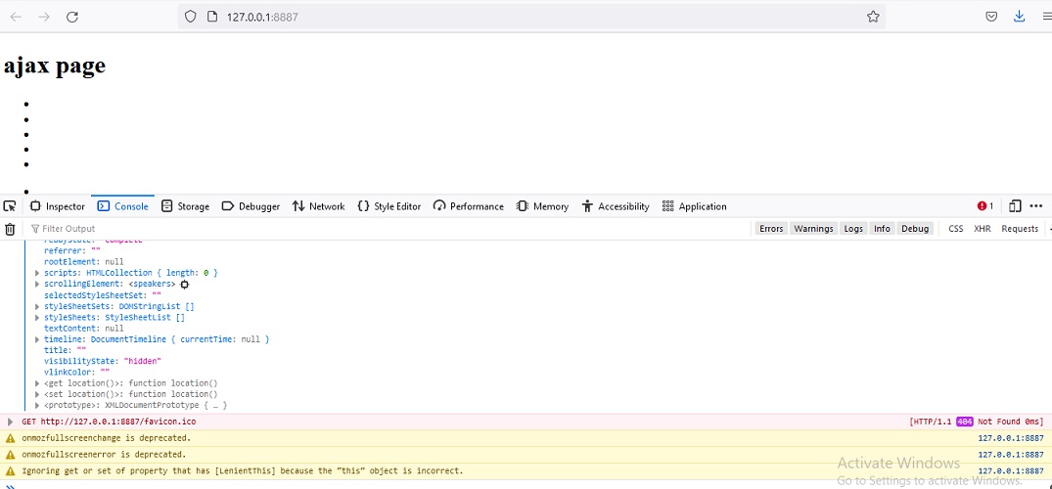This screenshot has width=1052, height=489.
Task: Toggle the XHR filter button
Action: tap(982, 229)
